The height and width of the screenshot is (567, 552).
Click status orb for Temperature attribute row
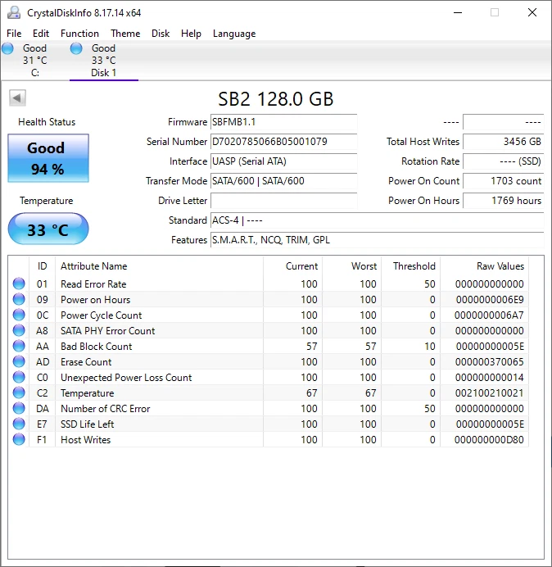(x=19, y=392)
